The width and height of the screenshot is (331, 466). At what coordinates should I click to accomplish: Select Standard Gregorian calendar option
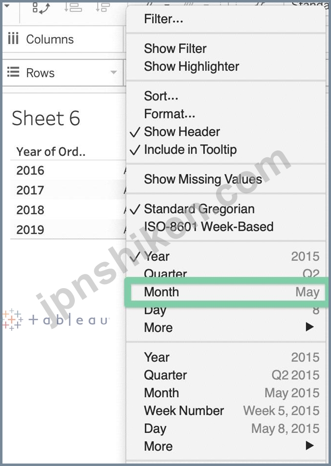click(199, 209)
